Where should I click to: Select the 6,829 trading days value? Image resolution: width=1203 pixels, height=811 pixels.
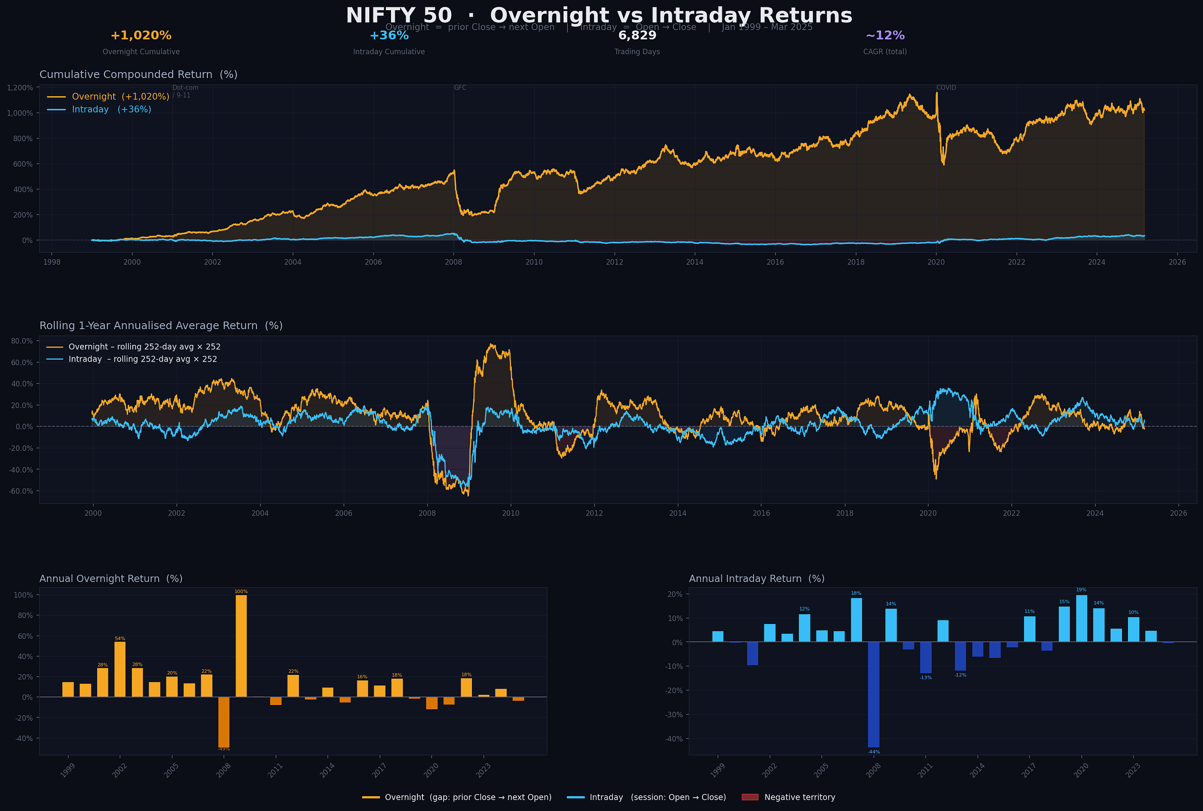[637, 36]
